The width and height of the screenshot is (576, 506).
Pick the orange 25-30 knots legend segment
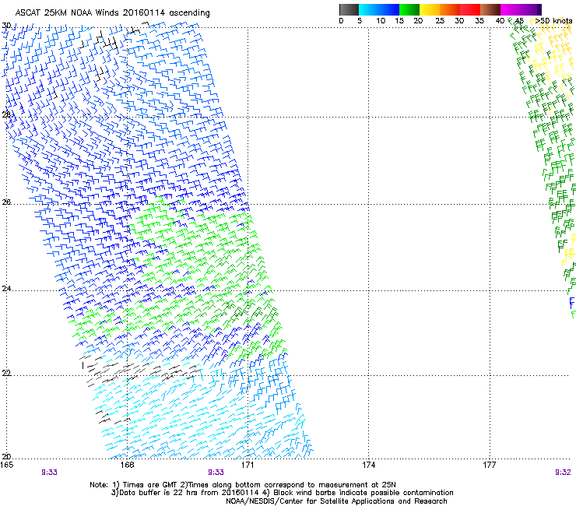(450, 9)
